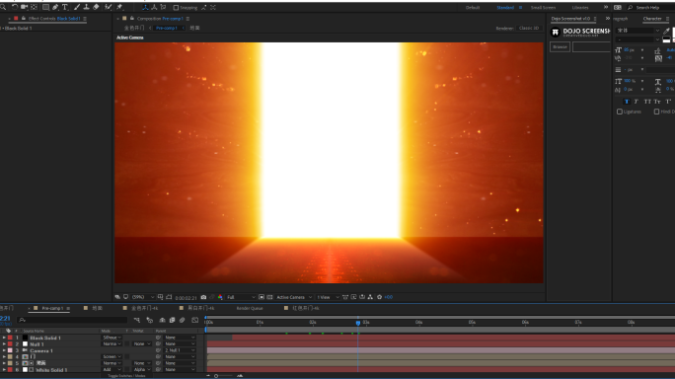The image size is (675, 379).
Task: Open Parent dropdown for Camera 1 layer
Action: (180, 350)
